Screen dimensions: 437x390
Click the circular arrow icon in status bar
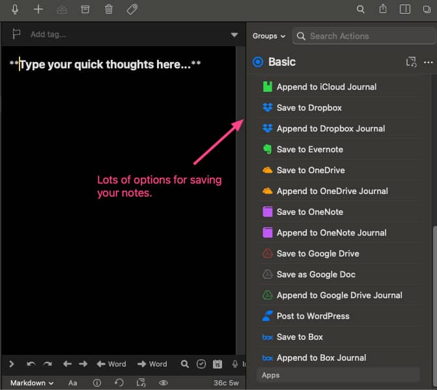[x=119, y=383]
